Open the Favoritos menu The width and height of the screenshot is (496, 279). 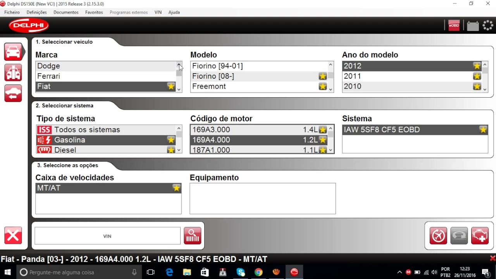tap(94, 12)
